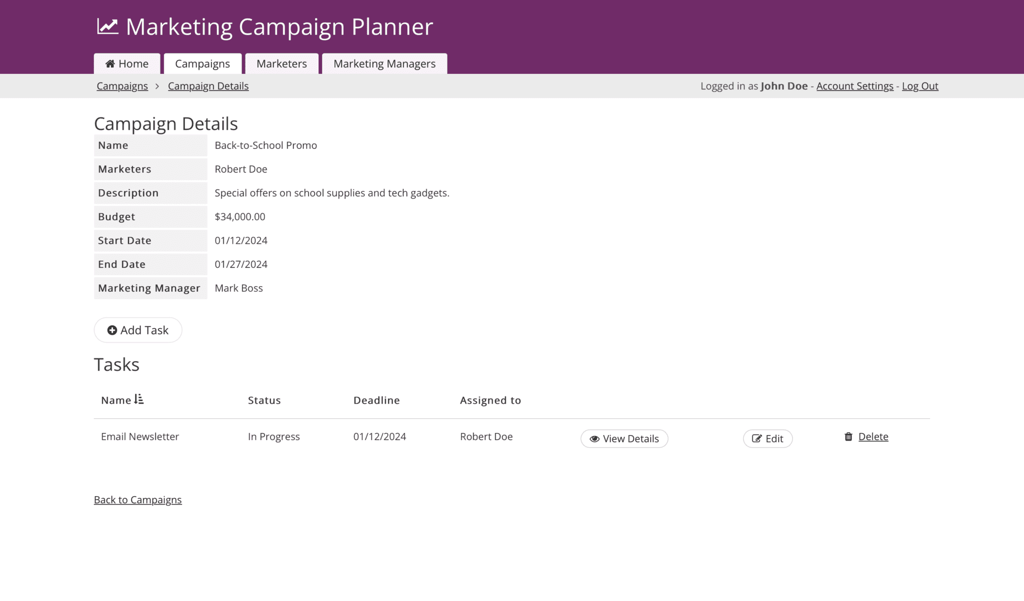
Task: Edit the Email Newsletter task
Action: tap(767, 438)
